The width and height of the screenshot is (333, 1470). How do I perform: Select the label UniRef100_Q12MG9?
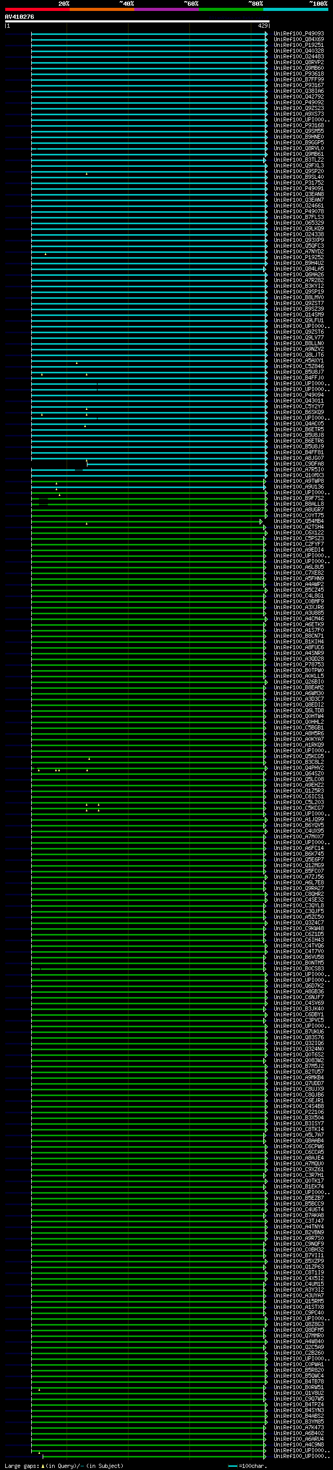(299, 865)
